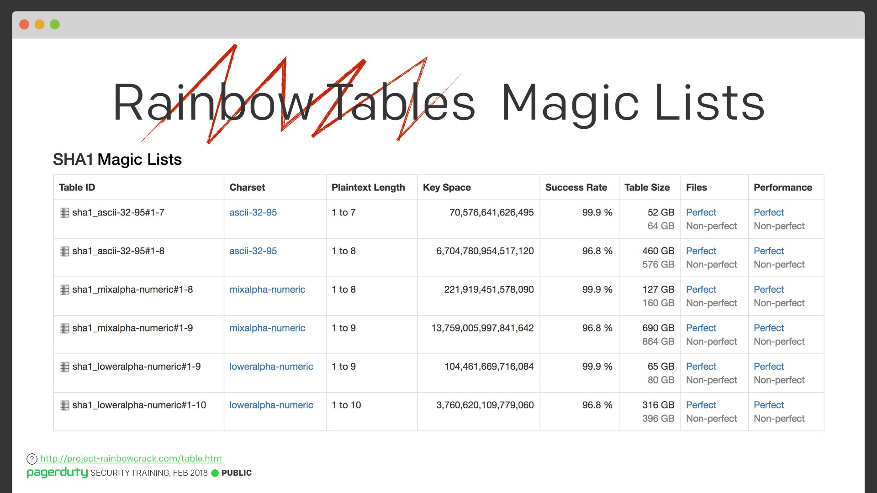Click table icon beside sha1_ascii-32-95#1-8

pos(64,251)
